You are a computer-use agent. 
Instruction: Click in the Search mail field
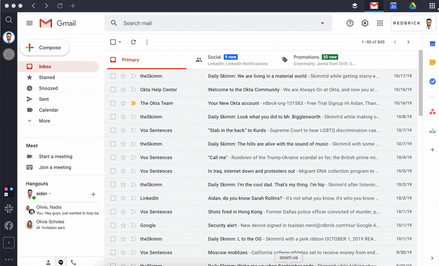pyautogui.click(x=218, y=23)
